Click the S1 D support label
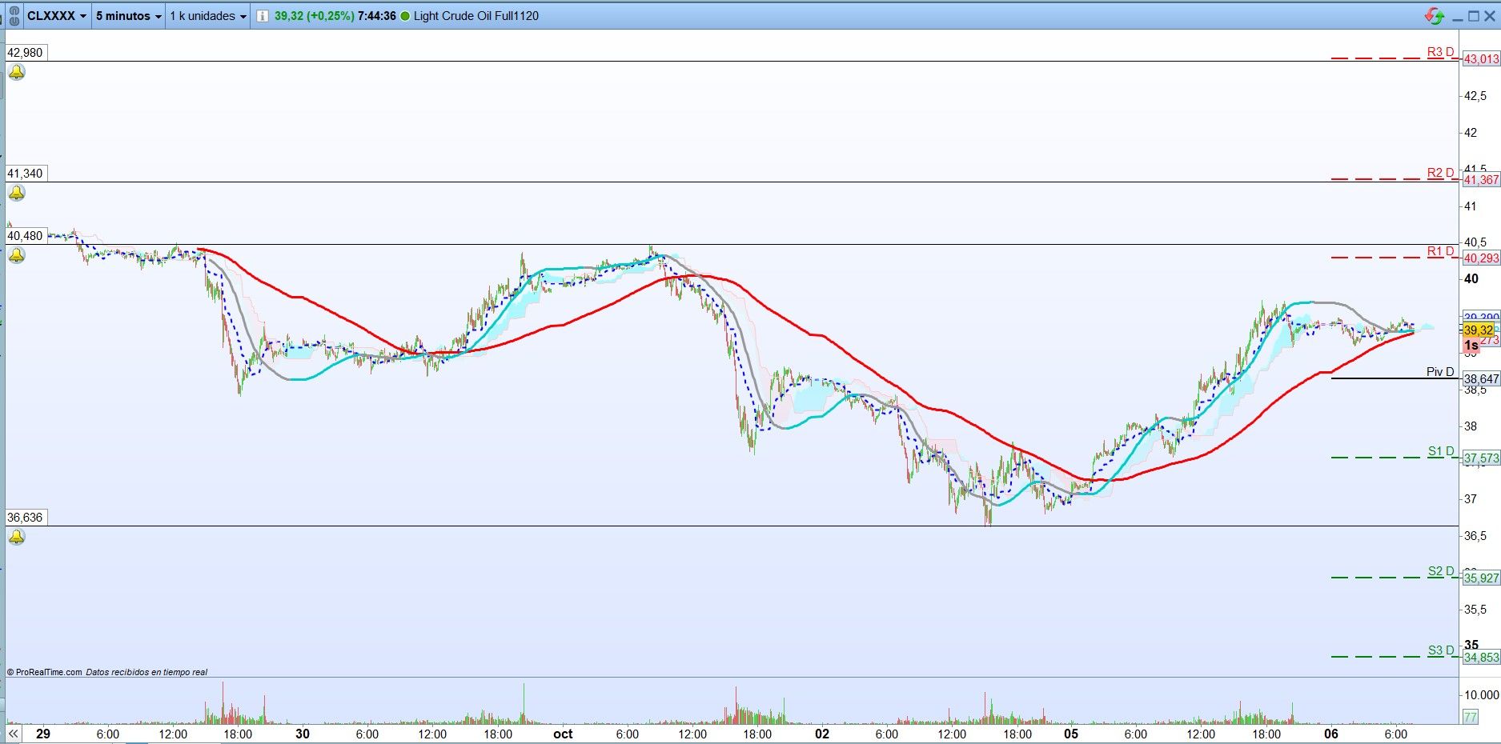The image size is (1501, 744). (x=1441, y=451)
